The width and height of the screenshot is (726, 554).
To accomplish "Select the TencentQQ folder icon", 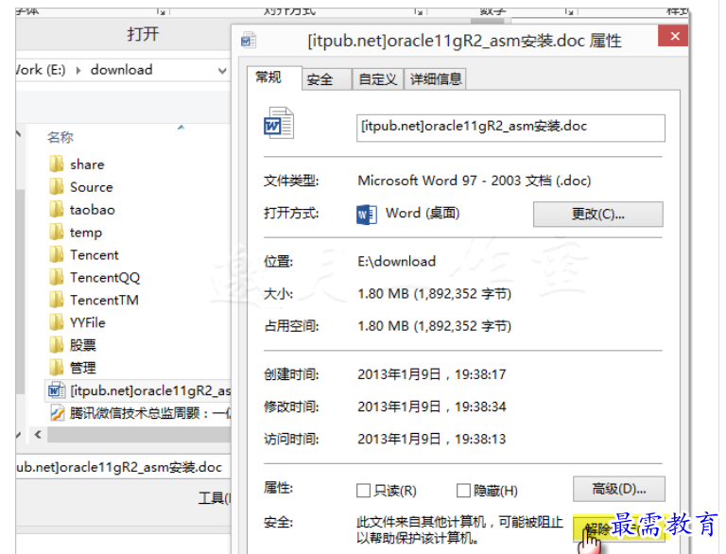I will pyautogui.click(x=57, y=277).
